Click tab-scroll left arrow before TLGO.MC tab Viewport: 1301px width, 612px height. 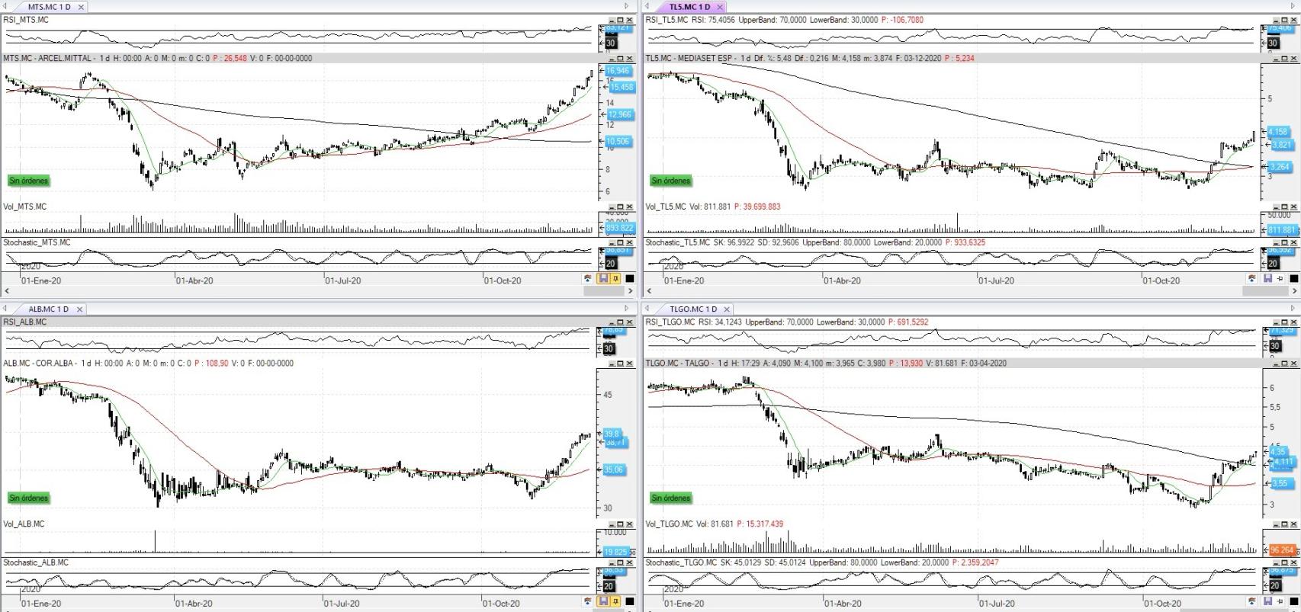tap(647, 309)
